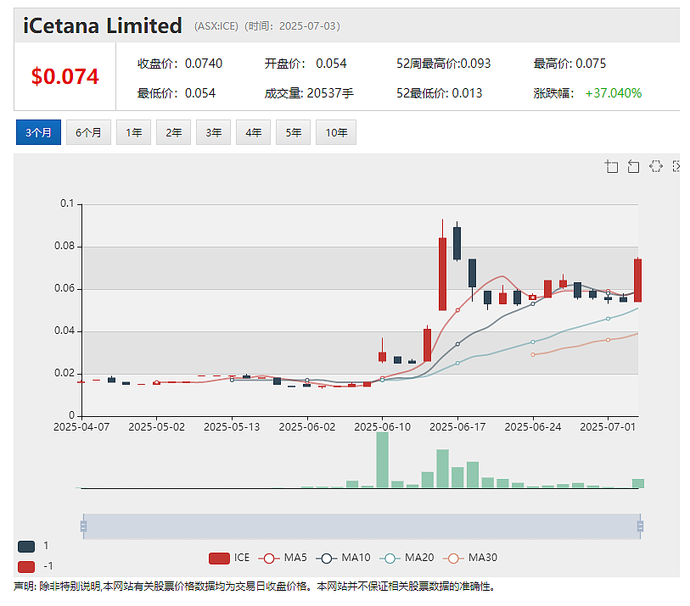Click the 2025-06-17 date axis label

457,427
